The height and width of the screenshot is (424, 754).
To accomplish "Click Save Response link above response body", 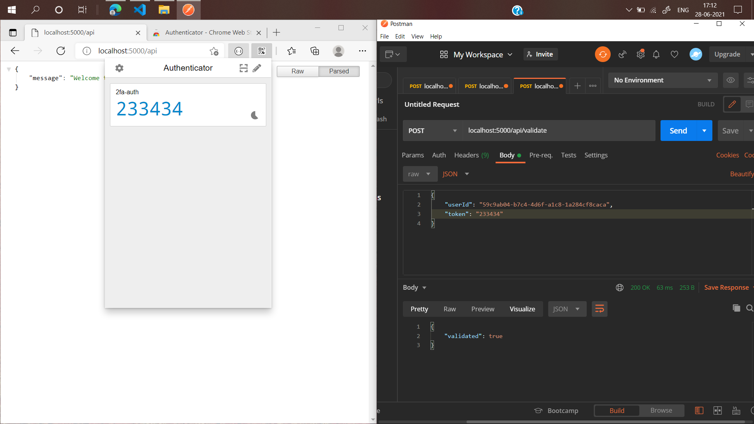I will 727,287.
